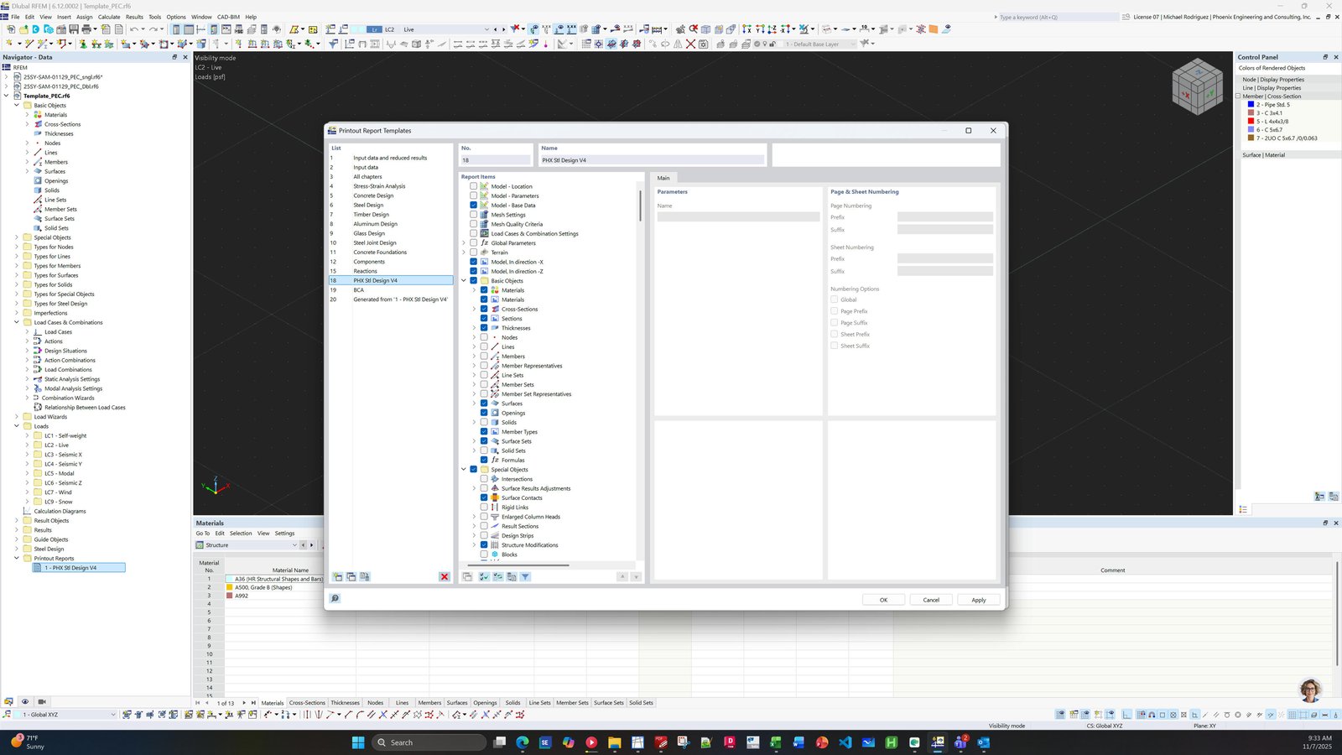Select the Main tab in dialog
The width and height of the screenshot is (1342, 755).
pyautogui.click(x=663, y=178)
